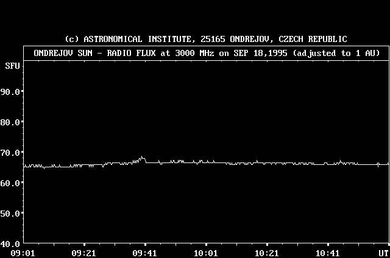Select the 10:21 time axis label
Viewport: 390px width, 258px height.
(x=266, y=253)
